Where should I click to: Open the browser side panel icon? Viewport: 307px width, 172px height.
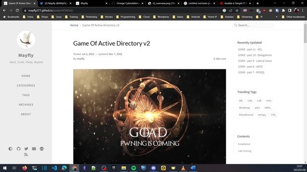coord(290,11)
